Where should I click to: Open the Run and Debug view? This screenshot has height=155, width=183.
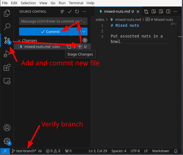point(7,54)
